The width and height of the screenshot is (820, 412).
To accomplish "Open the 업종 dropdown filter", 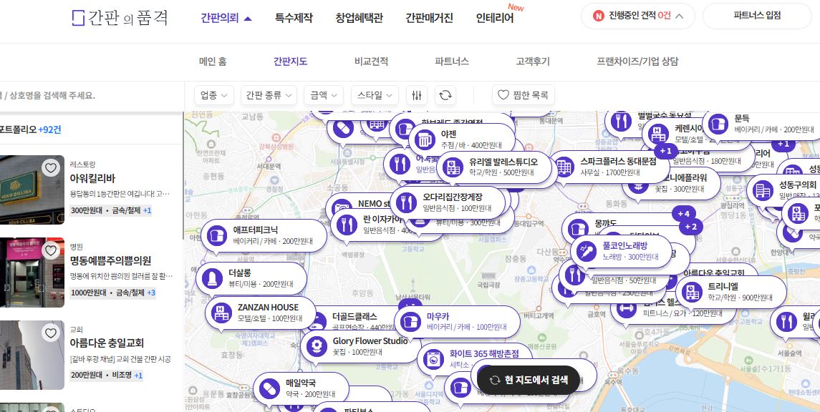I will (x=213, y=95).
